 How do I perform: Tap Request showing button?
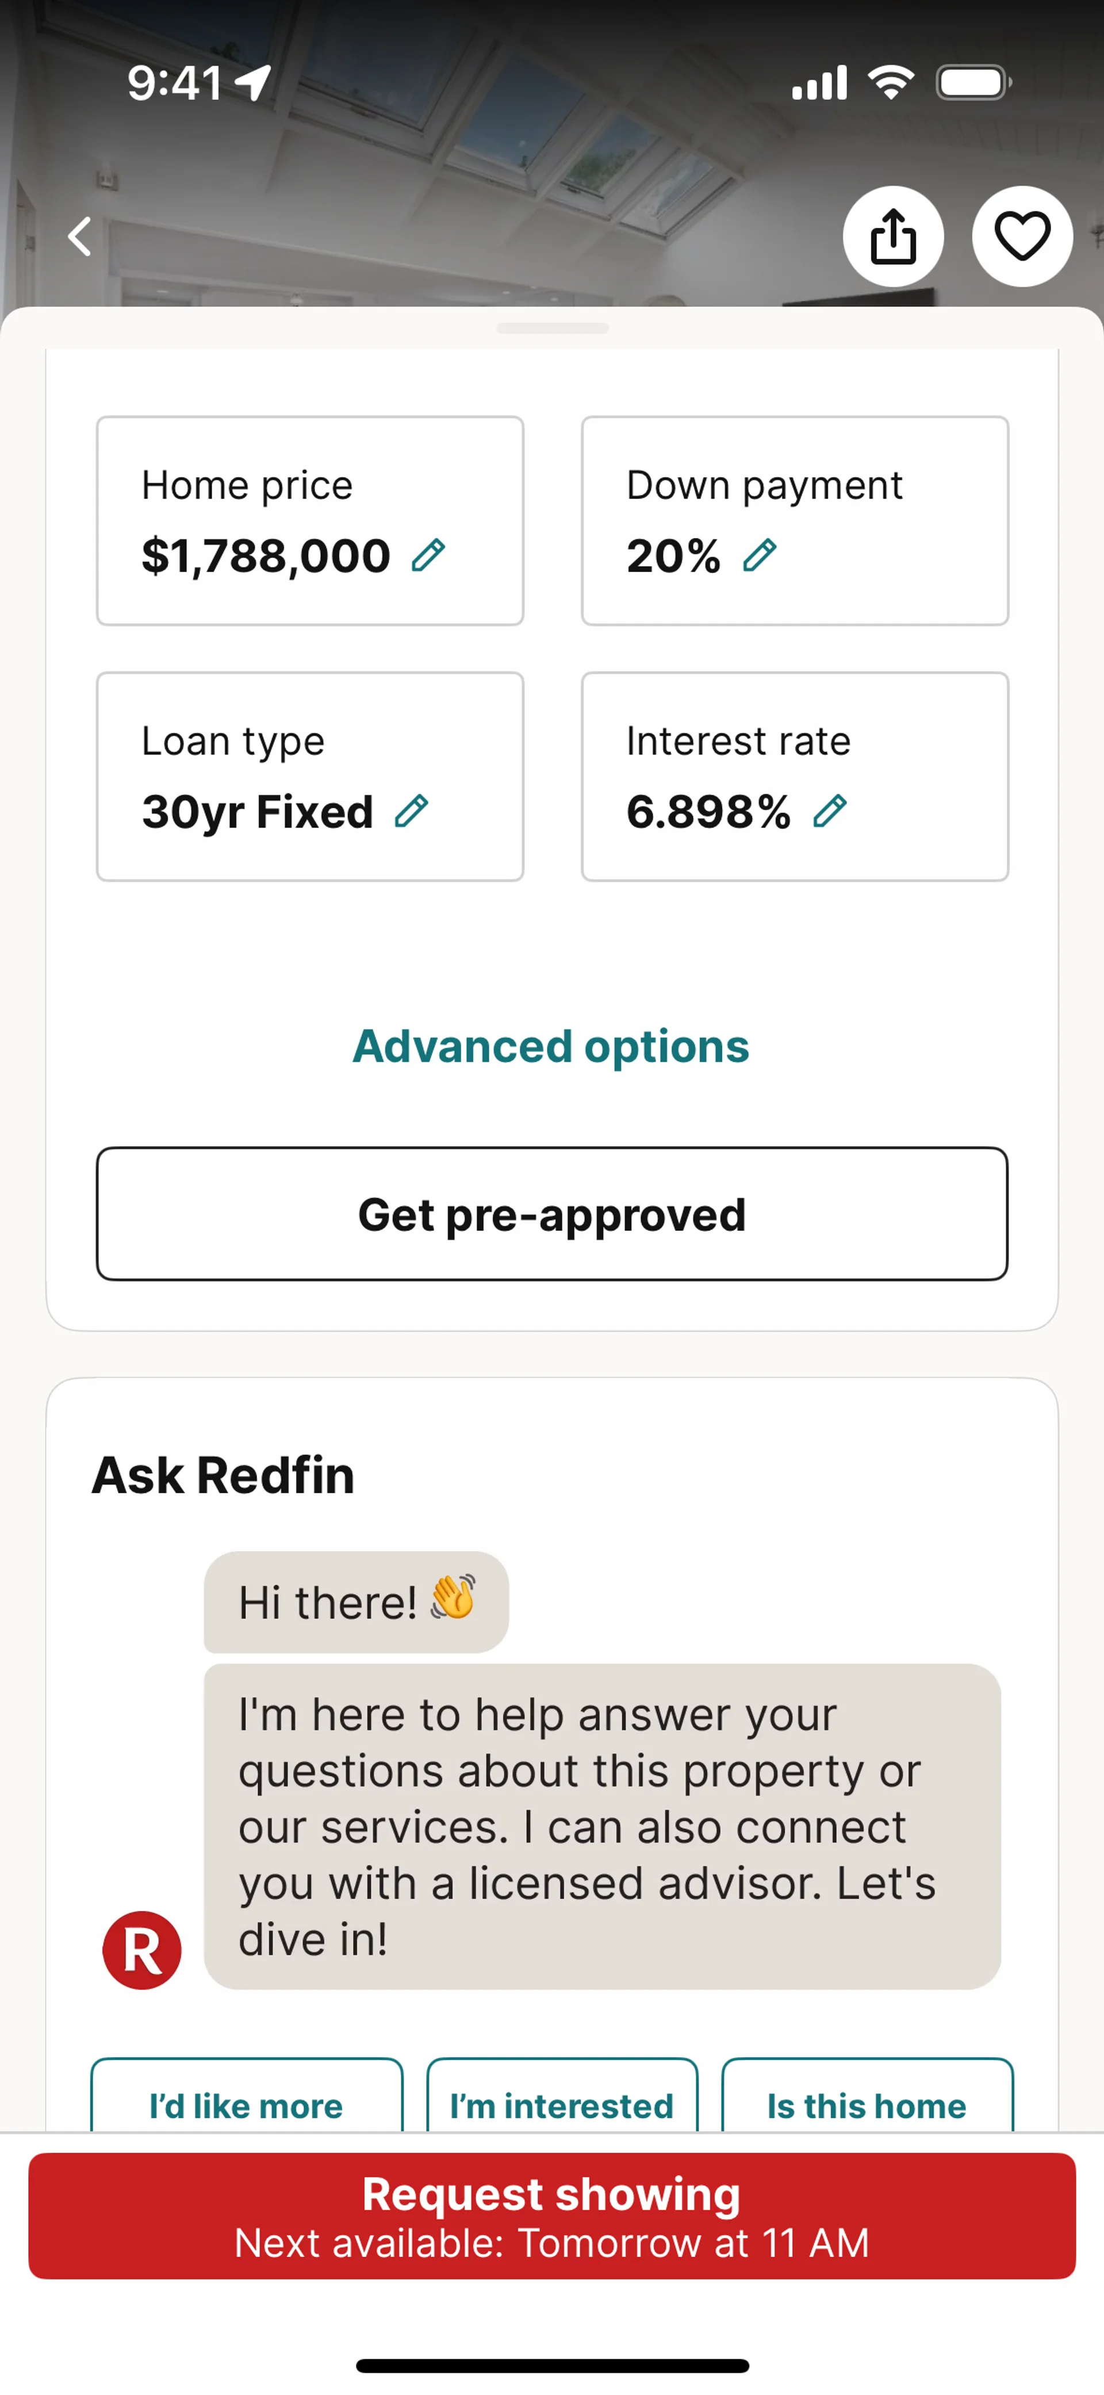point(552,2215)
